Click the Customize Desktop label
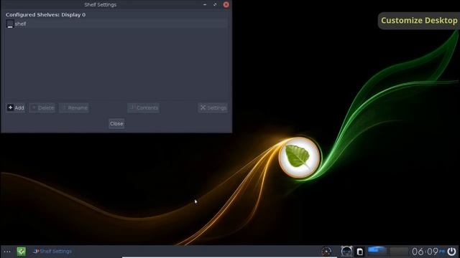The width and height of the screenshot is (460, 258). pos(419,21)
